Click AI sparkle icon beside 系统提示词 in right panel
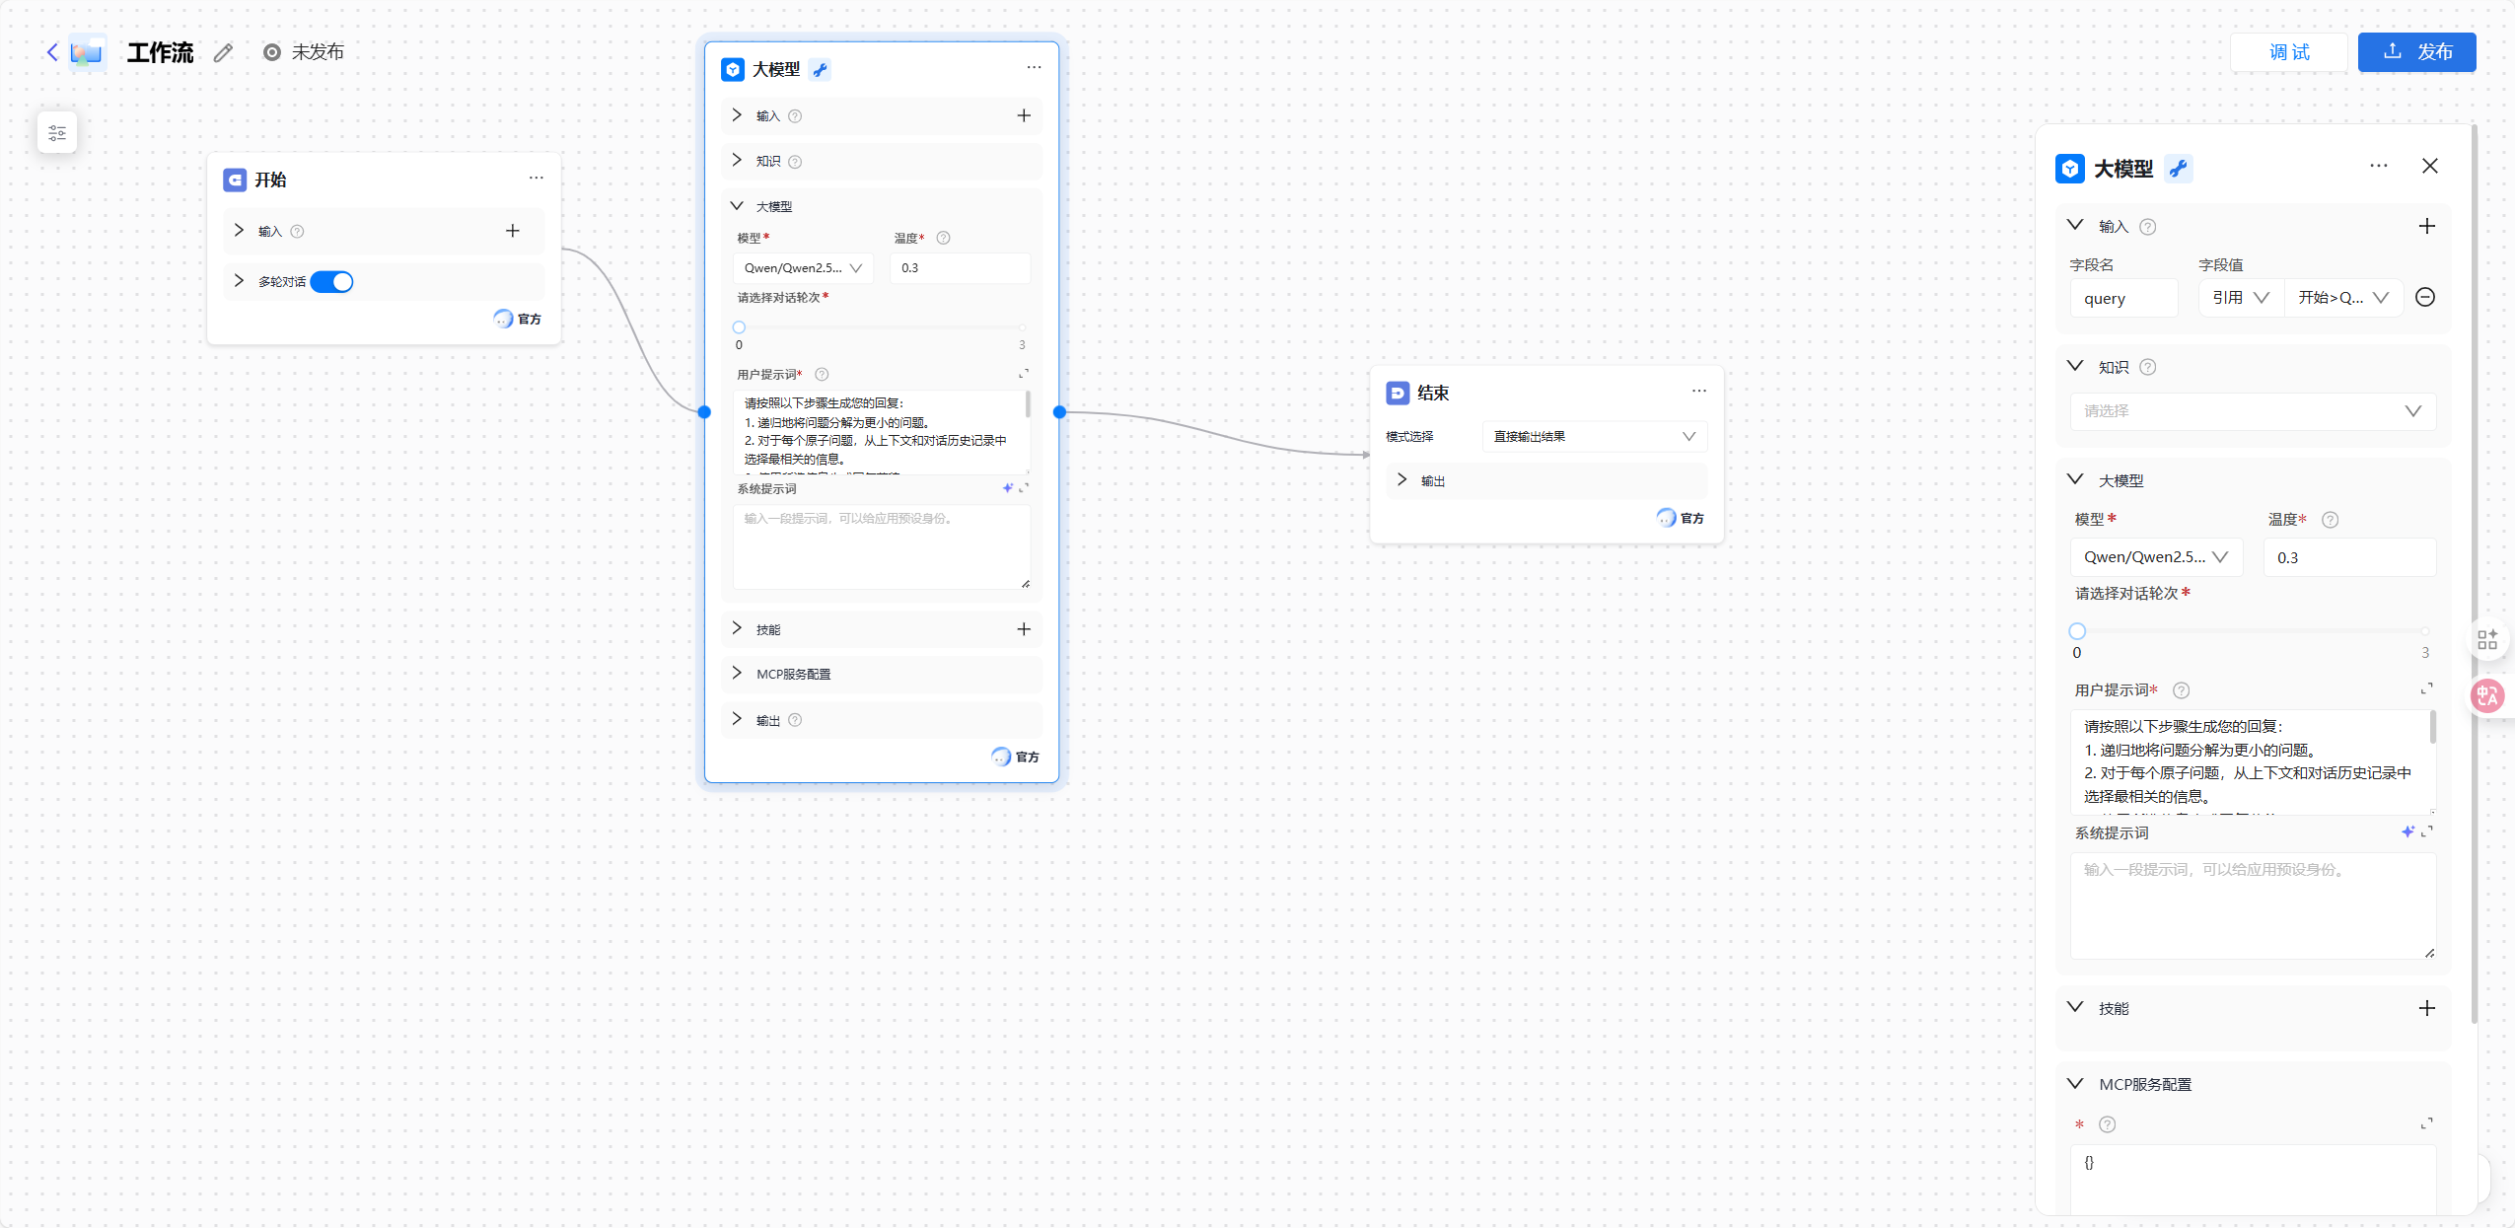 coord(2407,831)
